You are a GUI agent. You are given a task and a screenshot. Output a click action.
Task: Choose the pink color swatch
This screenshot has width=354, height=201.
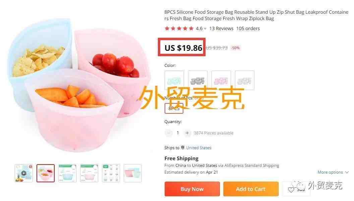221,80
